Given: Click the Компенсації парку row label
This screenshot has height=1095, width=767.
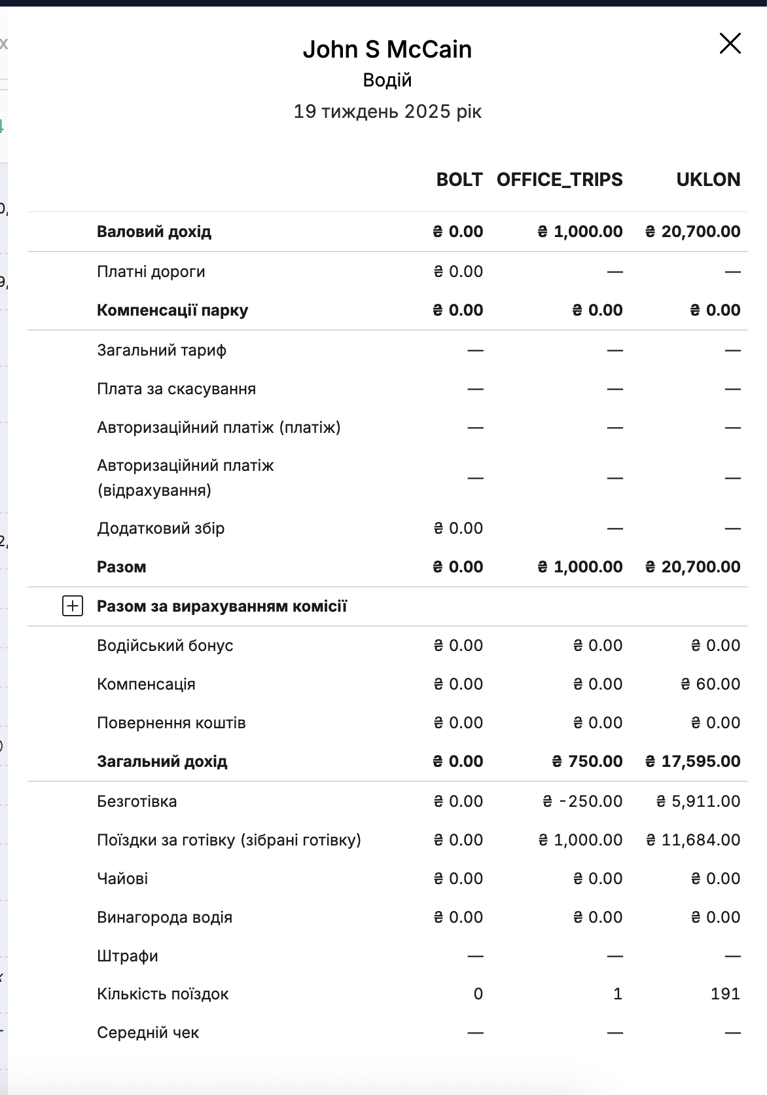Looking at the screenshot, I should coord(173,310).
